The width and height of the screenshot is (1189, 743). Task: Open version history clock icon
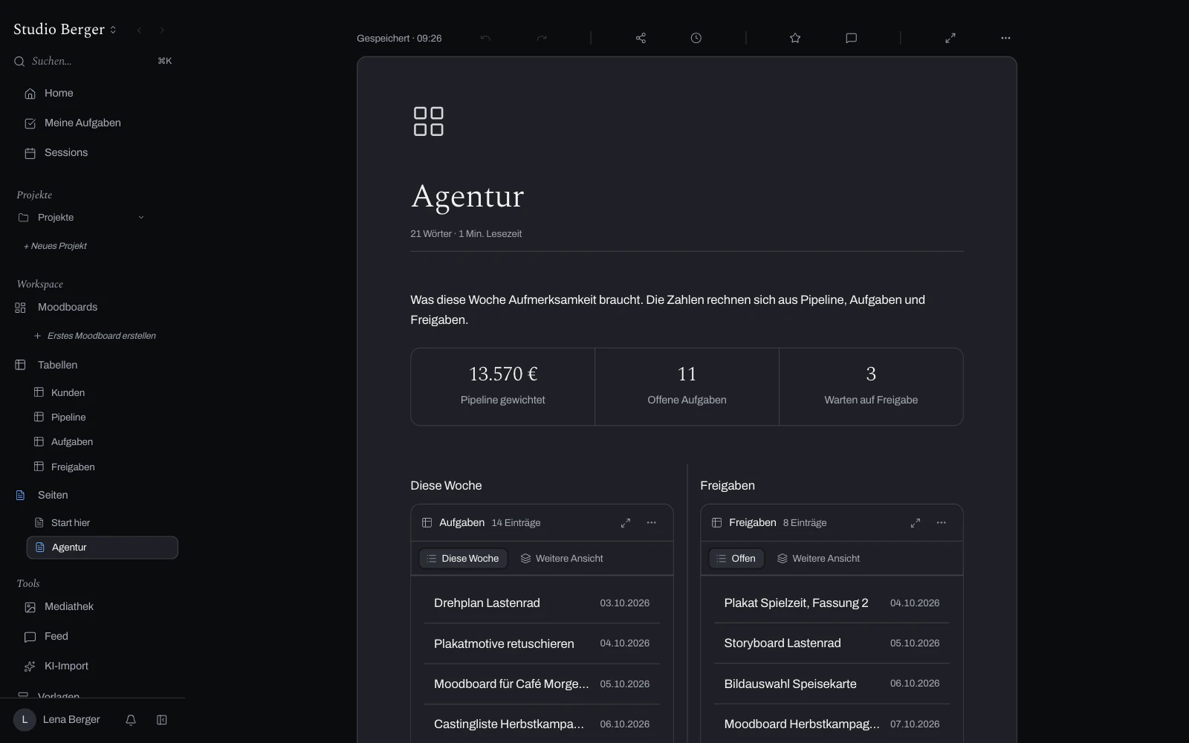696,38
